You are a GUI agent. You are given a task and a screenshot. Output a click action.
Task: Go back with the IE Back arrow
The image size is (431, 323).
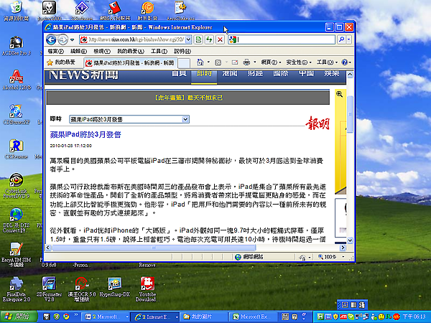coord(51,39)
